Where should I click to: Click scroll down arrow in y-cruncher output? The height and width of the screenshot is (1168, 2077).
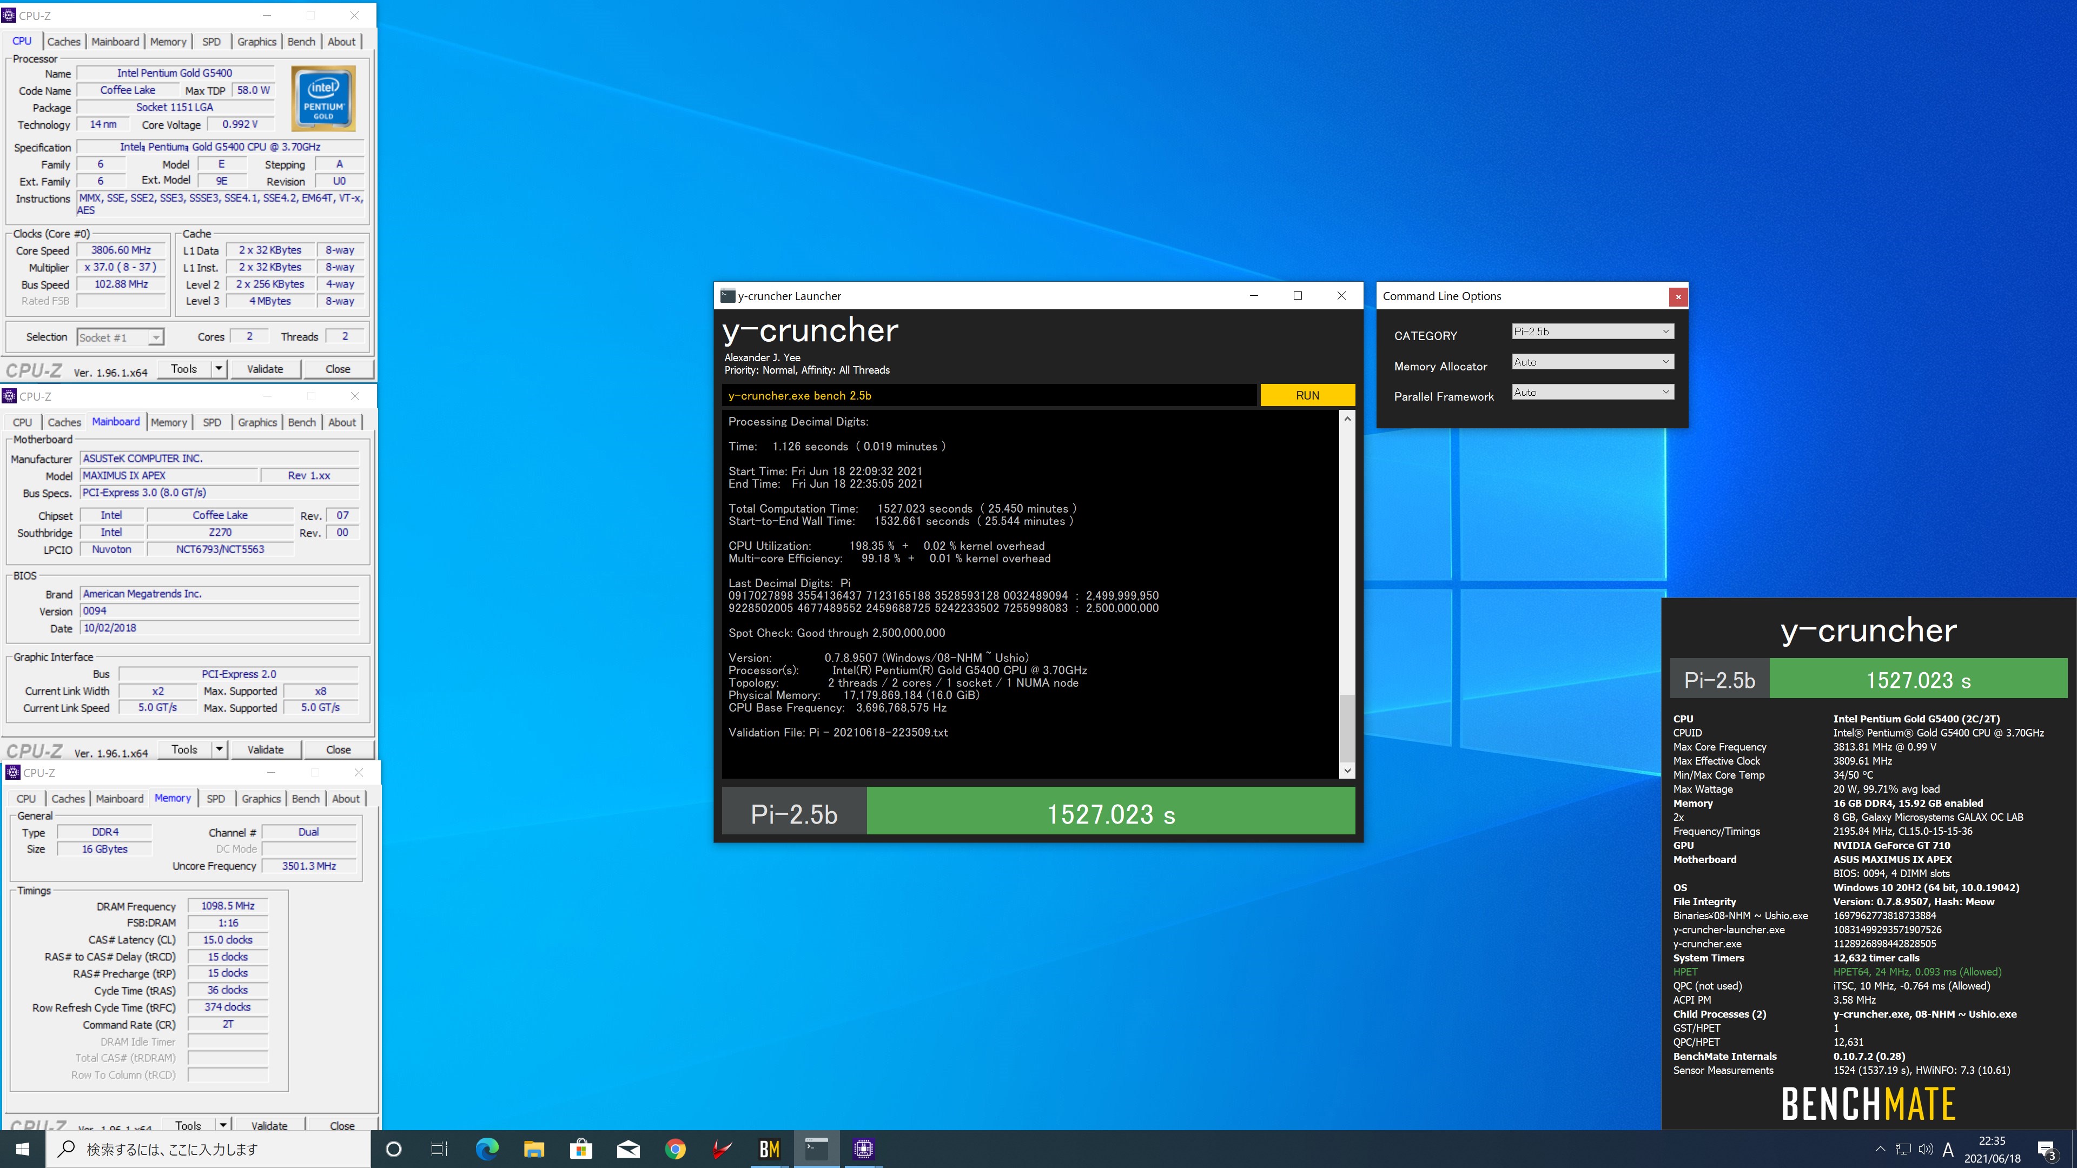click(1346, 771)
